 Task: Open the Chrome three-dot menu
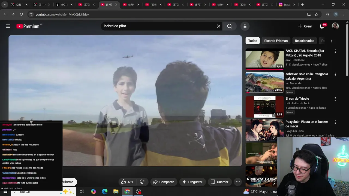point(344,14)
